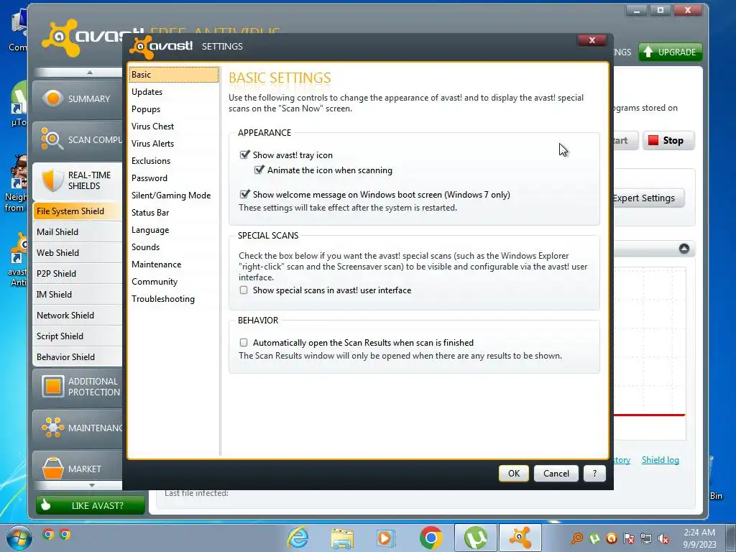
Task: Open Virus Chest settings
Action: coord(174,126)
